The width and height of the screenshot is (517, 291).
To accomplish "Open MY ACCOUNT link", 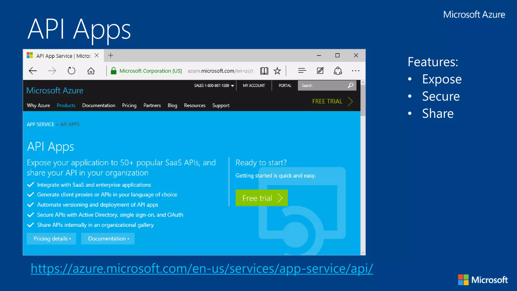I will coord(254,85).
